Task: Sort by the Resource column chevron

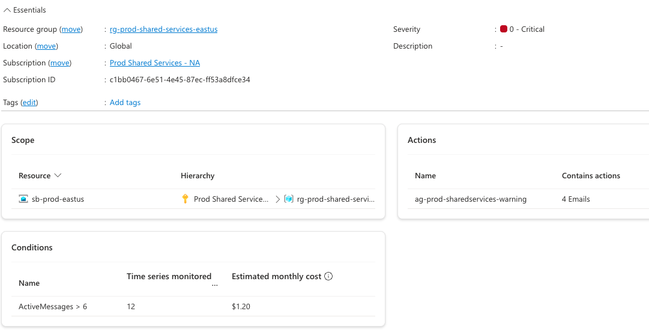Action: [58, 175]
